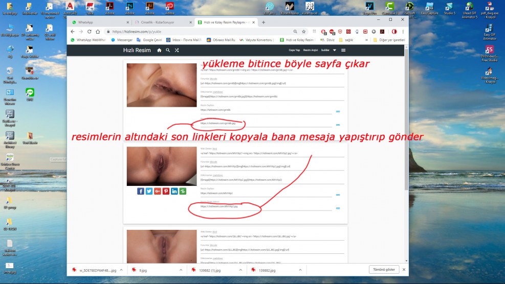Image resolution: width=505 pixels, height=284 pixels.
Task: Click the Pinterest share icon
Action: 166,191
